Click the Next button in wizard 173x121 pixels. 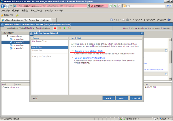(122, 98)
